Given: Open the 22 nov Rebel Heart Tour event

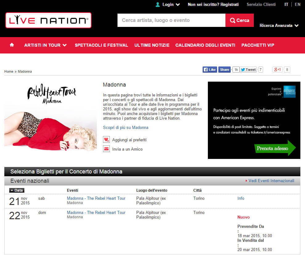Looking at the screenshot, I should (96, 212).
